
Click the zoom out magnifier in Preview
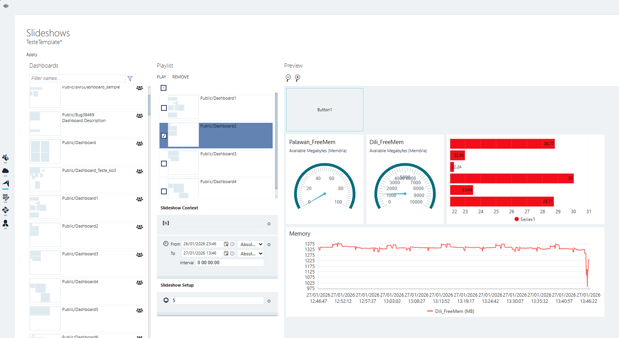point(288,78)
